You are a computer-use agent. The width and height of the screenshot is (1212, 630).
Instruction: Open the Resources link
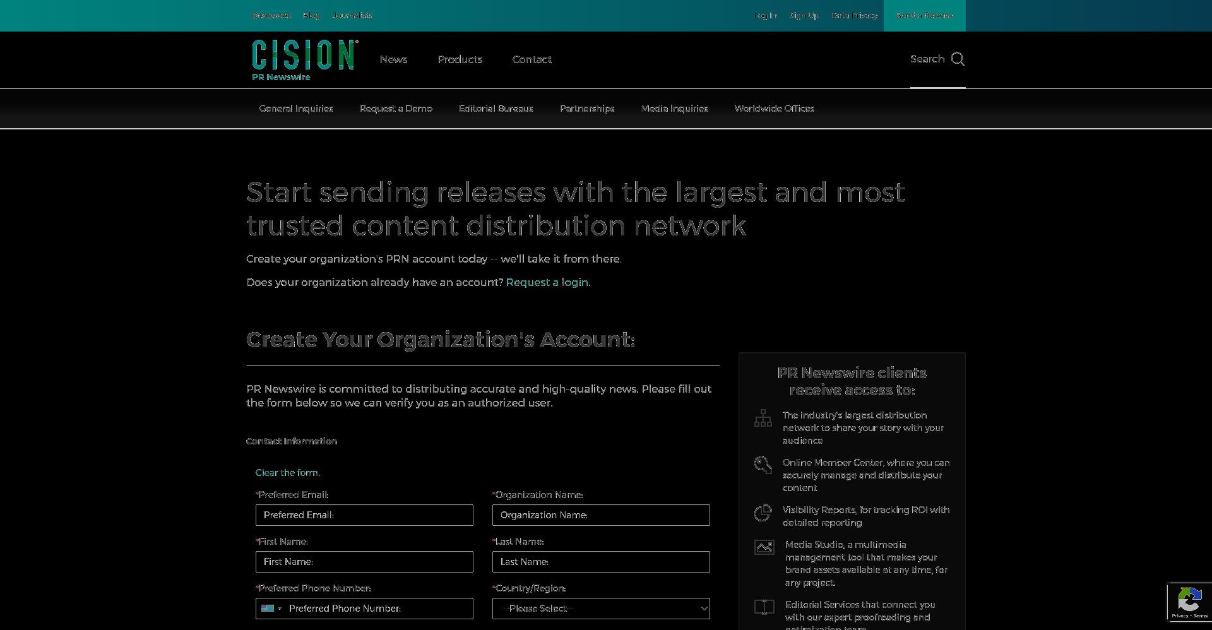click(x=271, y=15)
